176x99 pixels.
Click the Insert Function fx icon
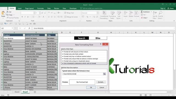point(29,28)
